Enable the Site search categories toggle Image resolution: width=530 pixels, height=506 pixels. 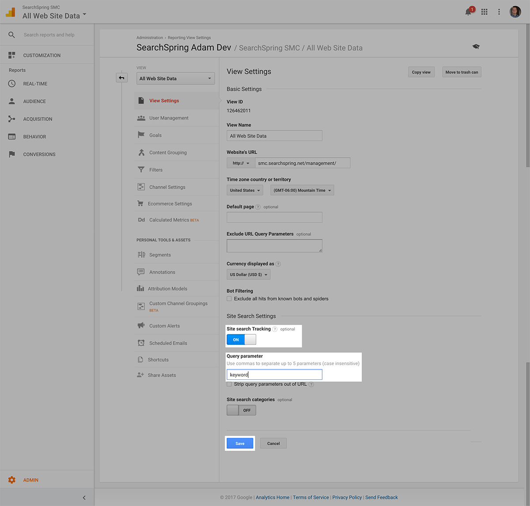(x=241, y=410)
